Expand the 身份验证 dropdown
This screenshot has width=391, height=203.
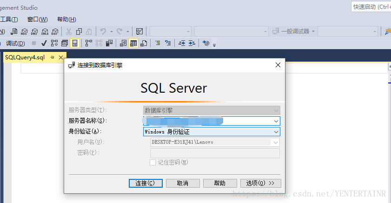pyautogui.click(x=276, y=132)
